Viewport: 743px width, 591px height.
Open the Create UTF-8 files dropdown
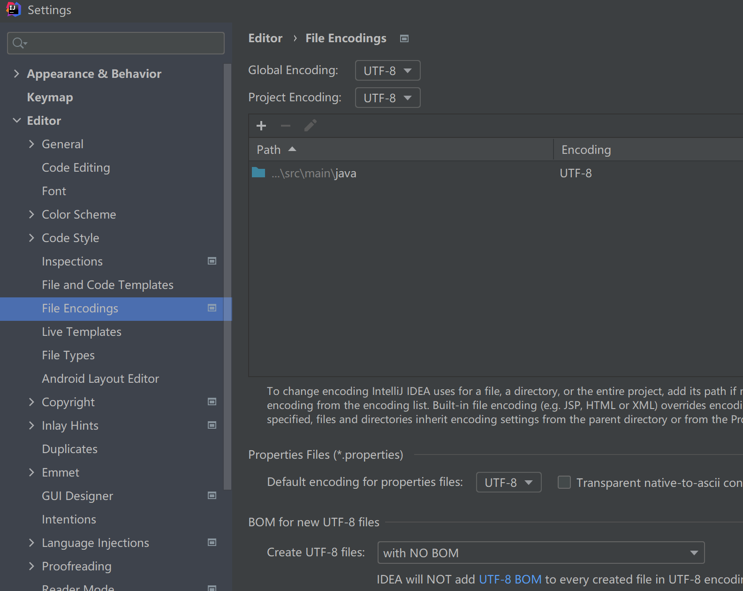541,553
